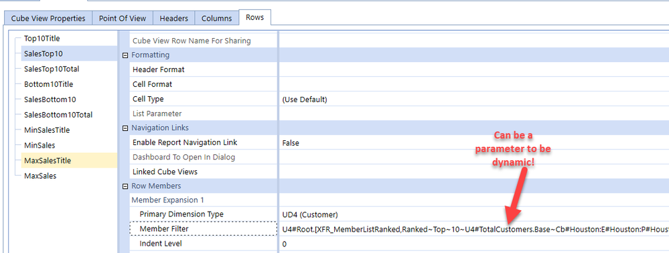Screen dimensions: 669x253
Task: Click the List Parameter value field
Action: [x=473, y=113]
